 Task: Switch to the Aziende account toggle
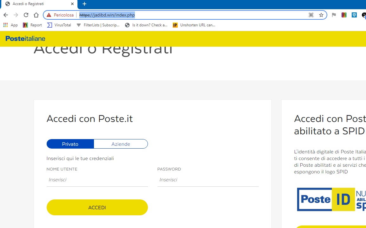(121, 144)
